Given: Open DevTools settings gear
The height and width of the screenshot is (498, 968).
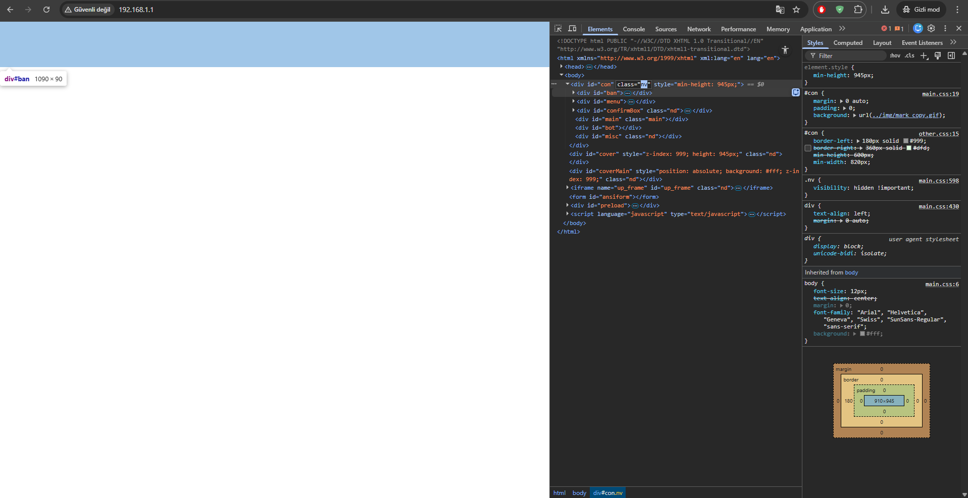Looking at the screenshot, I should [x=932, y=29].
